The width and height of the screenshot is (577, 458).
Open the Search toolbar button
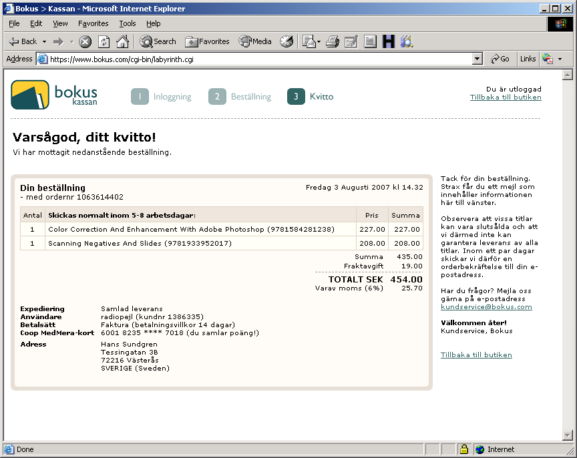pos(158,41)
